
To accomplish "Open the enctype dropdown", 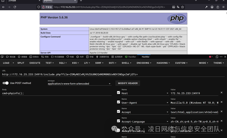I will [80, 84].
